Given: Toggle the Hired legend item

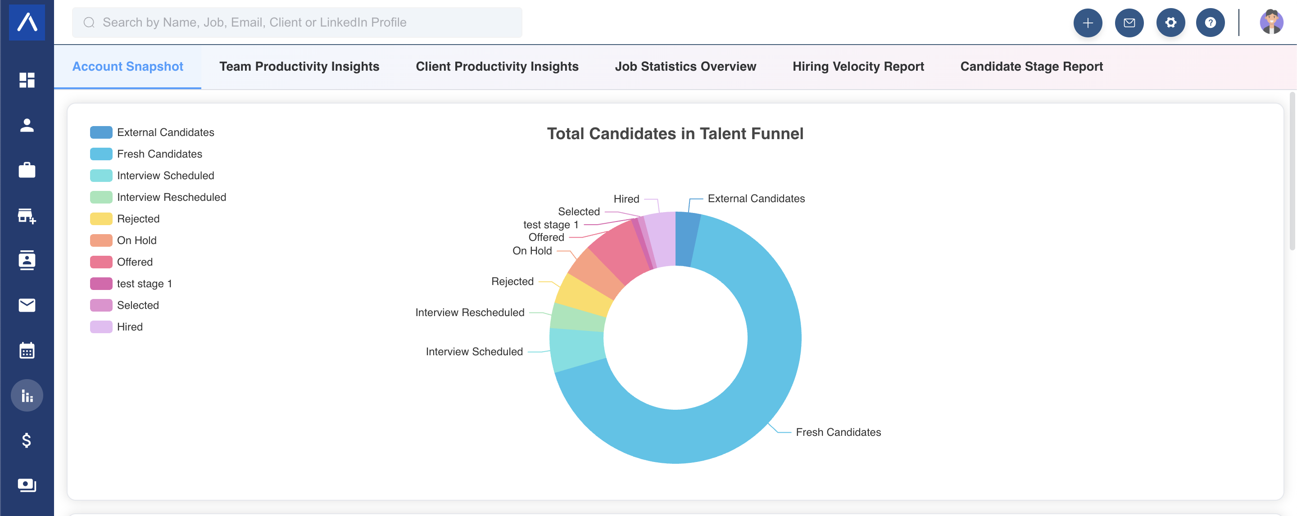Looking at the screenshot, I should click(116, 327).
